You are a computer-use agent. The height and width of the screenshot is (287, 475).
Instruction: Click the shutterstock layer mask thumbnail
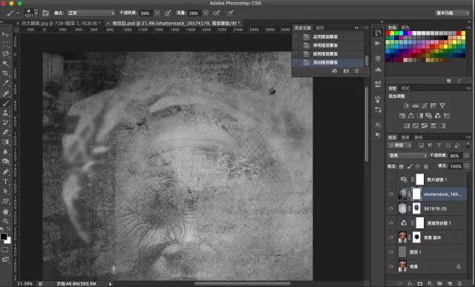[416, 194]
